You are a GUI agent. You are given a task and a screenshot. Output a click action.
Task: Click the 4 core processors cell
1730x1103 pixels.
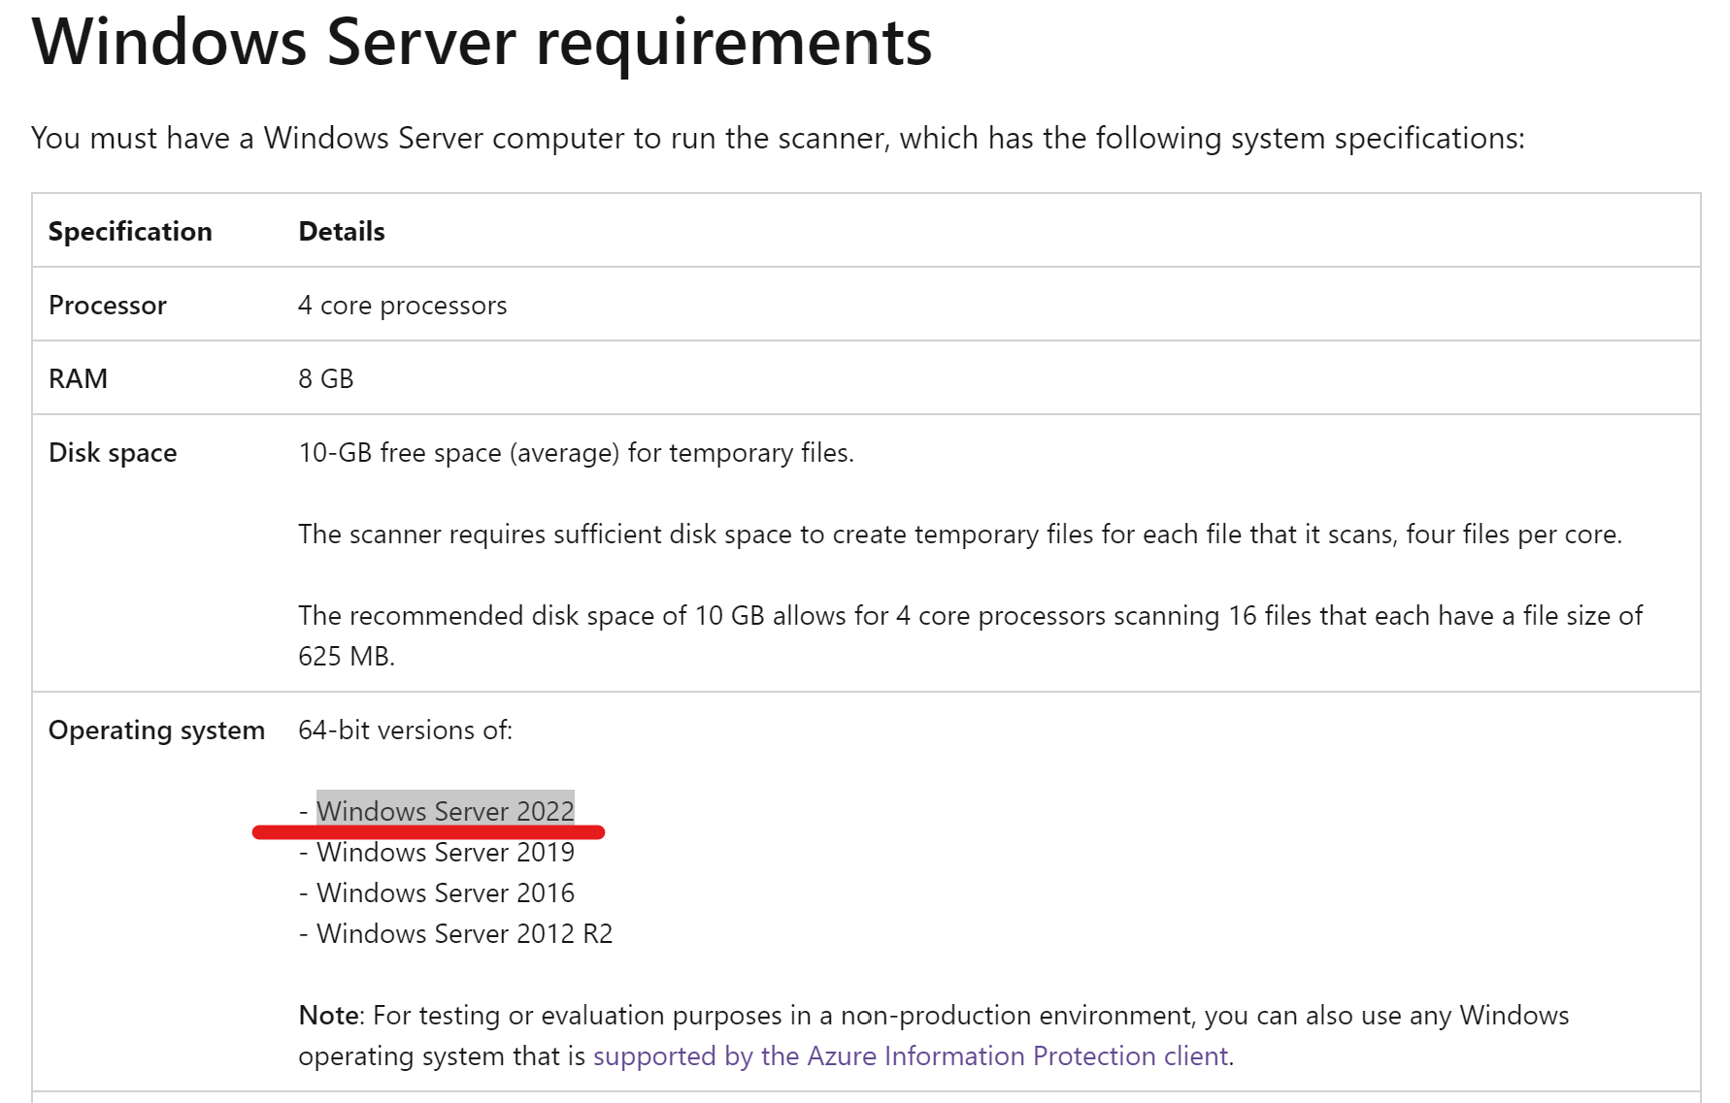[x=401, y=305]
